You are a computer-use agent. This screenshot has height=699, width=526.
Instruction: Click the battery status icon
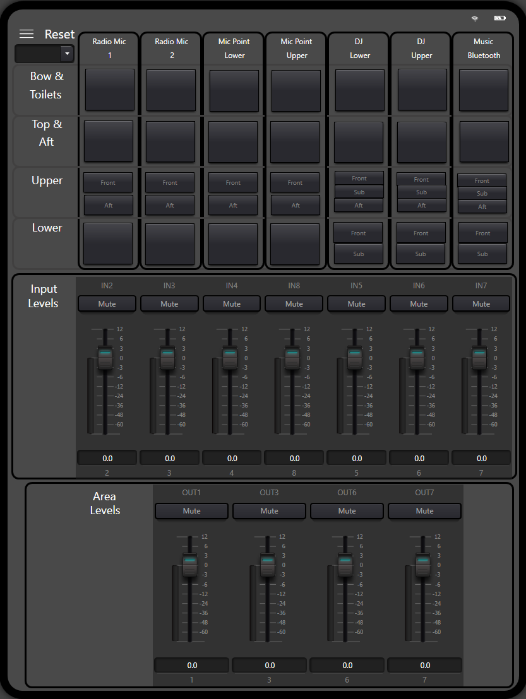pyautogui.click(x=499, y=18)
